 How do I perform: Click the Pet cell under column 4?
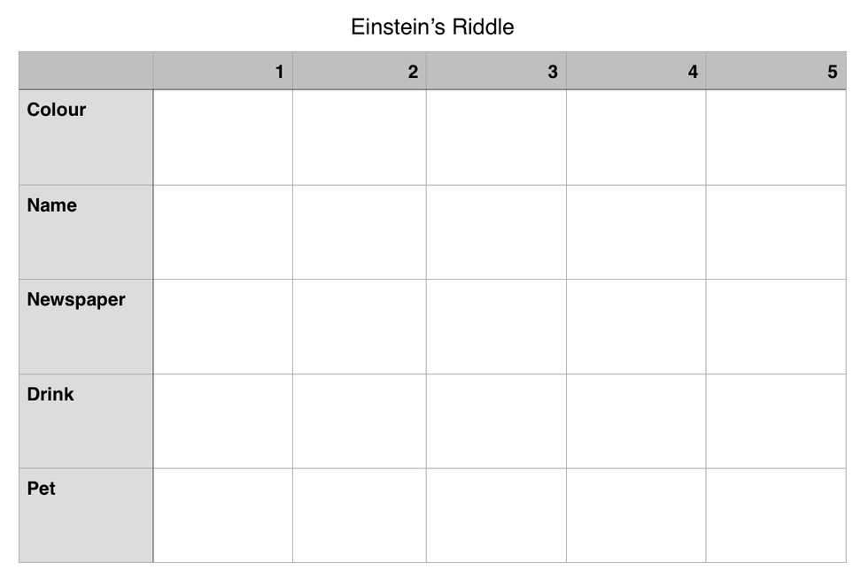pyautogui.click(x=636, y=515)
